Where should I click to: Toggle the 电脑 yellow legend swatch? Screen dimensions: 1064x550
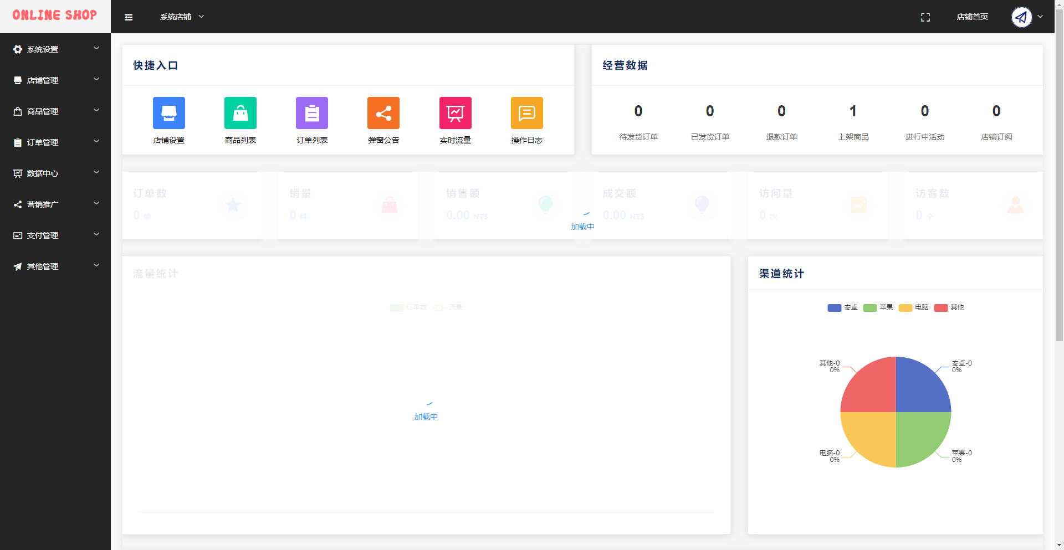[x=906, y=308]
